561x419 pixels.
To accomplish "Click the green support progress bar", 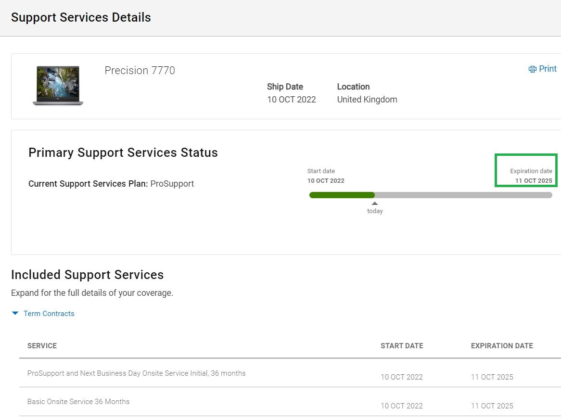I will (342, 195).
